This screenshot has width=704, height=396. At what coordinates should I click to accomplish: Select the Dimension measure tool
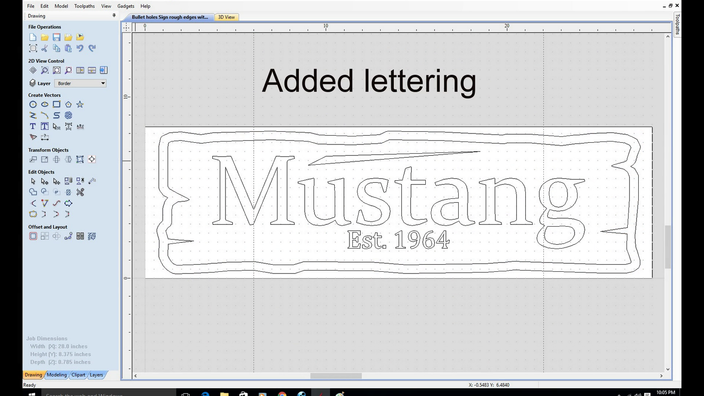click(45, 137)
